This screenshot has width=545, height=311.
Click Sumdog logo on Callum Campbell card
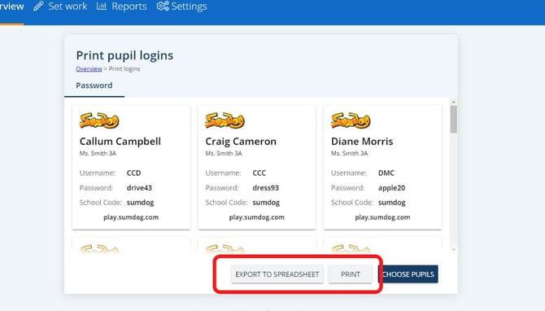[x=99, y=120]
